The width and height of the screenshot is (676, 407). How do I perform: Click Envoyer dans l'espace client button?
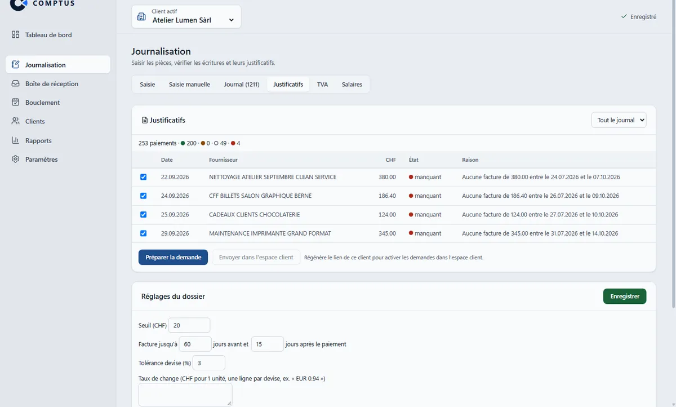tap(256, 257)
